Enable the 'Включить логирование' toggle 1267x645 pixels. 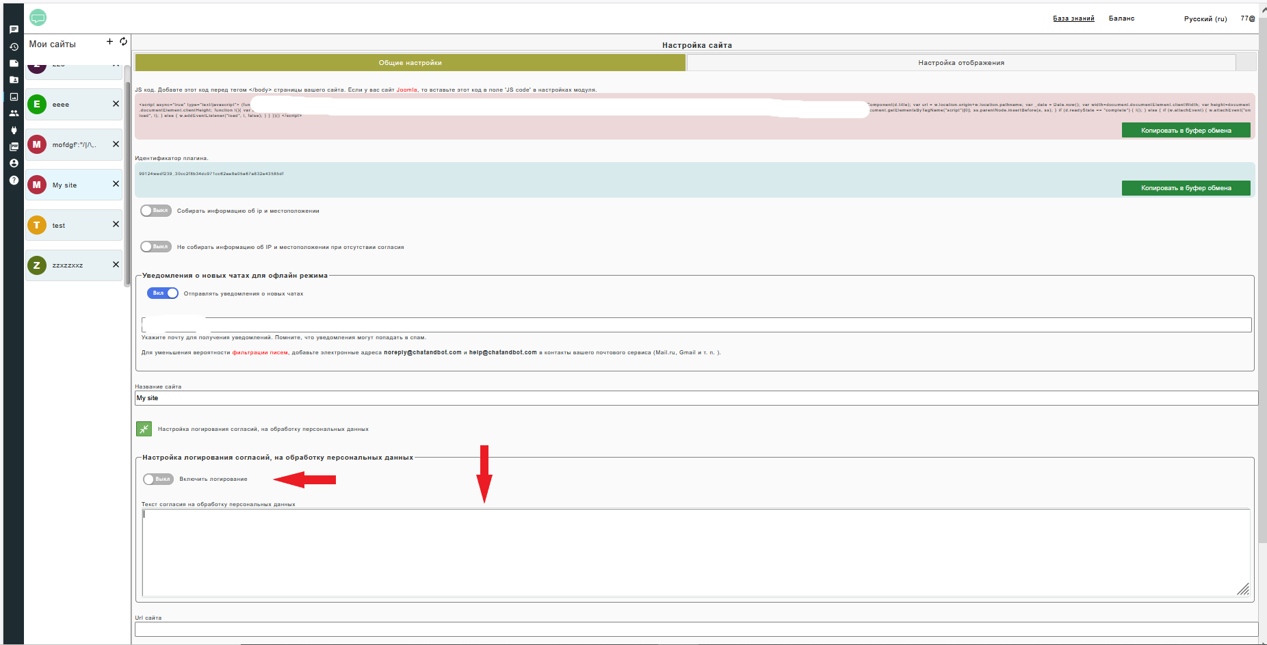click(x=158, y=479)
